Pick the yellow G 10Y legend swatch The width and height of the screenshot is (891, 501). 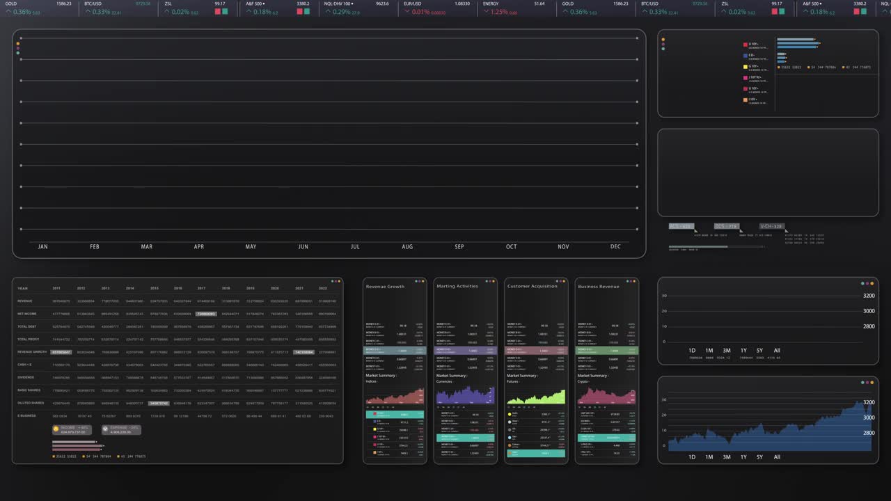coord(746,67)
